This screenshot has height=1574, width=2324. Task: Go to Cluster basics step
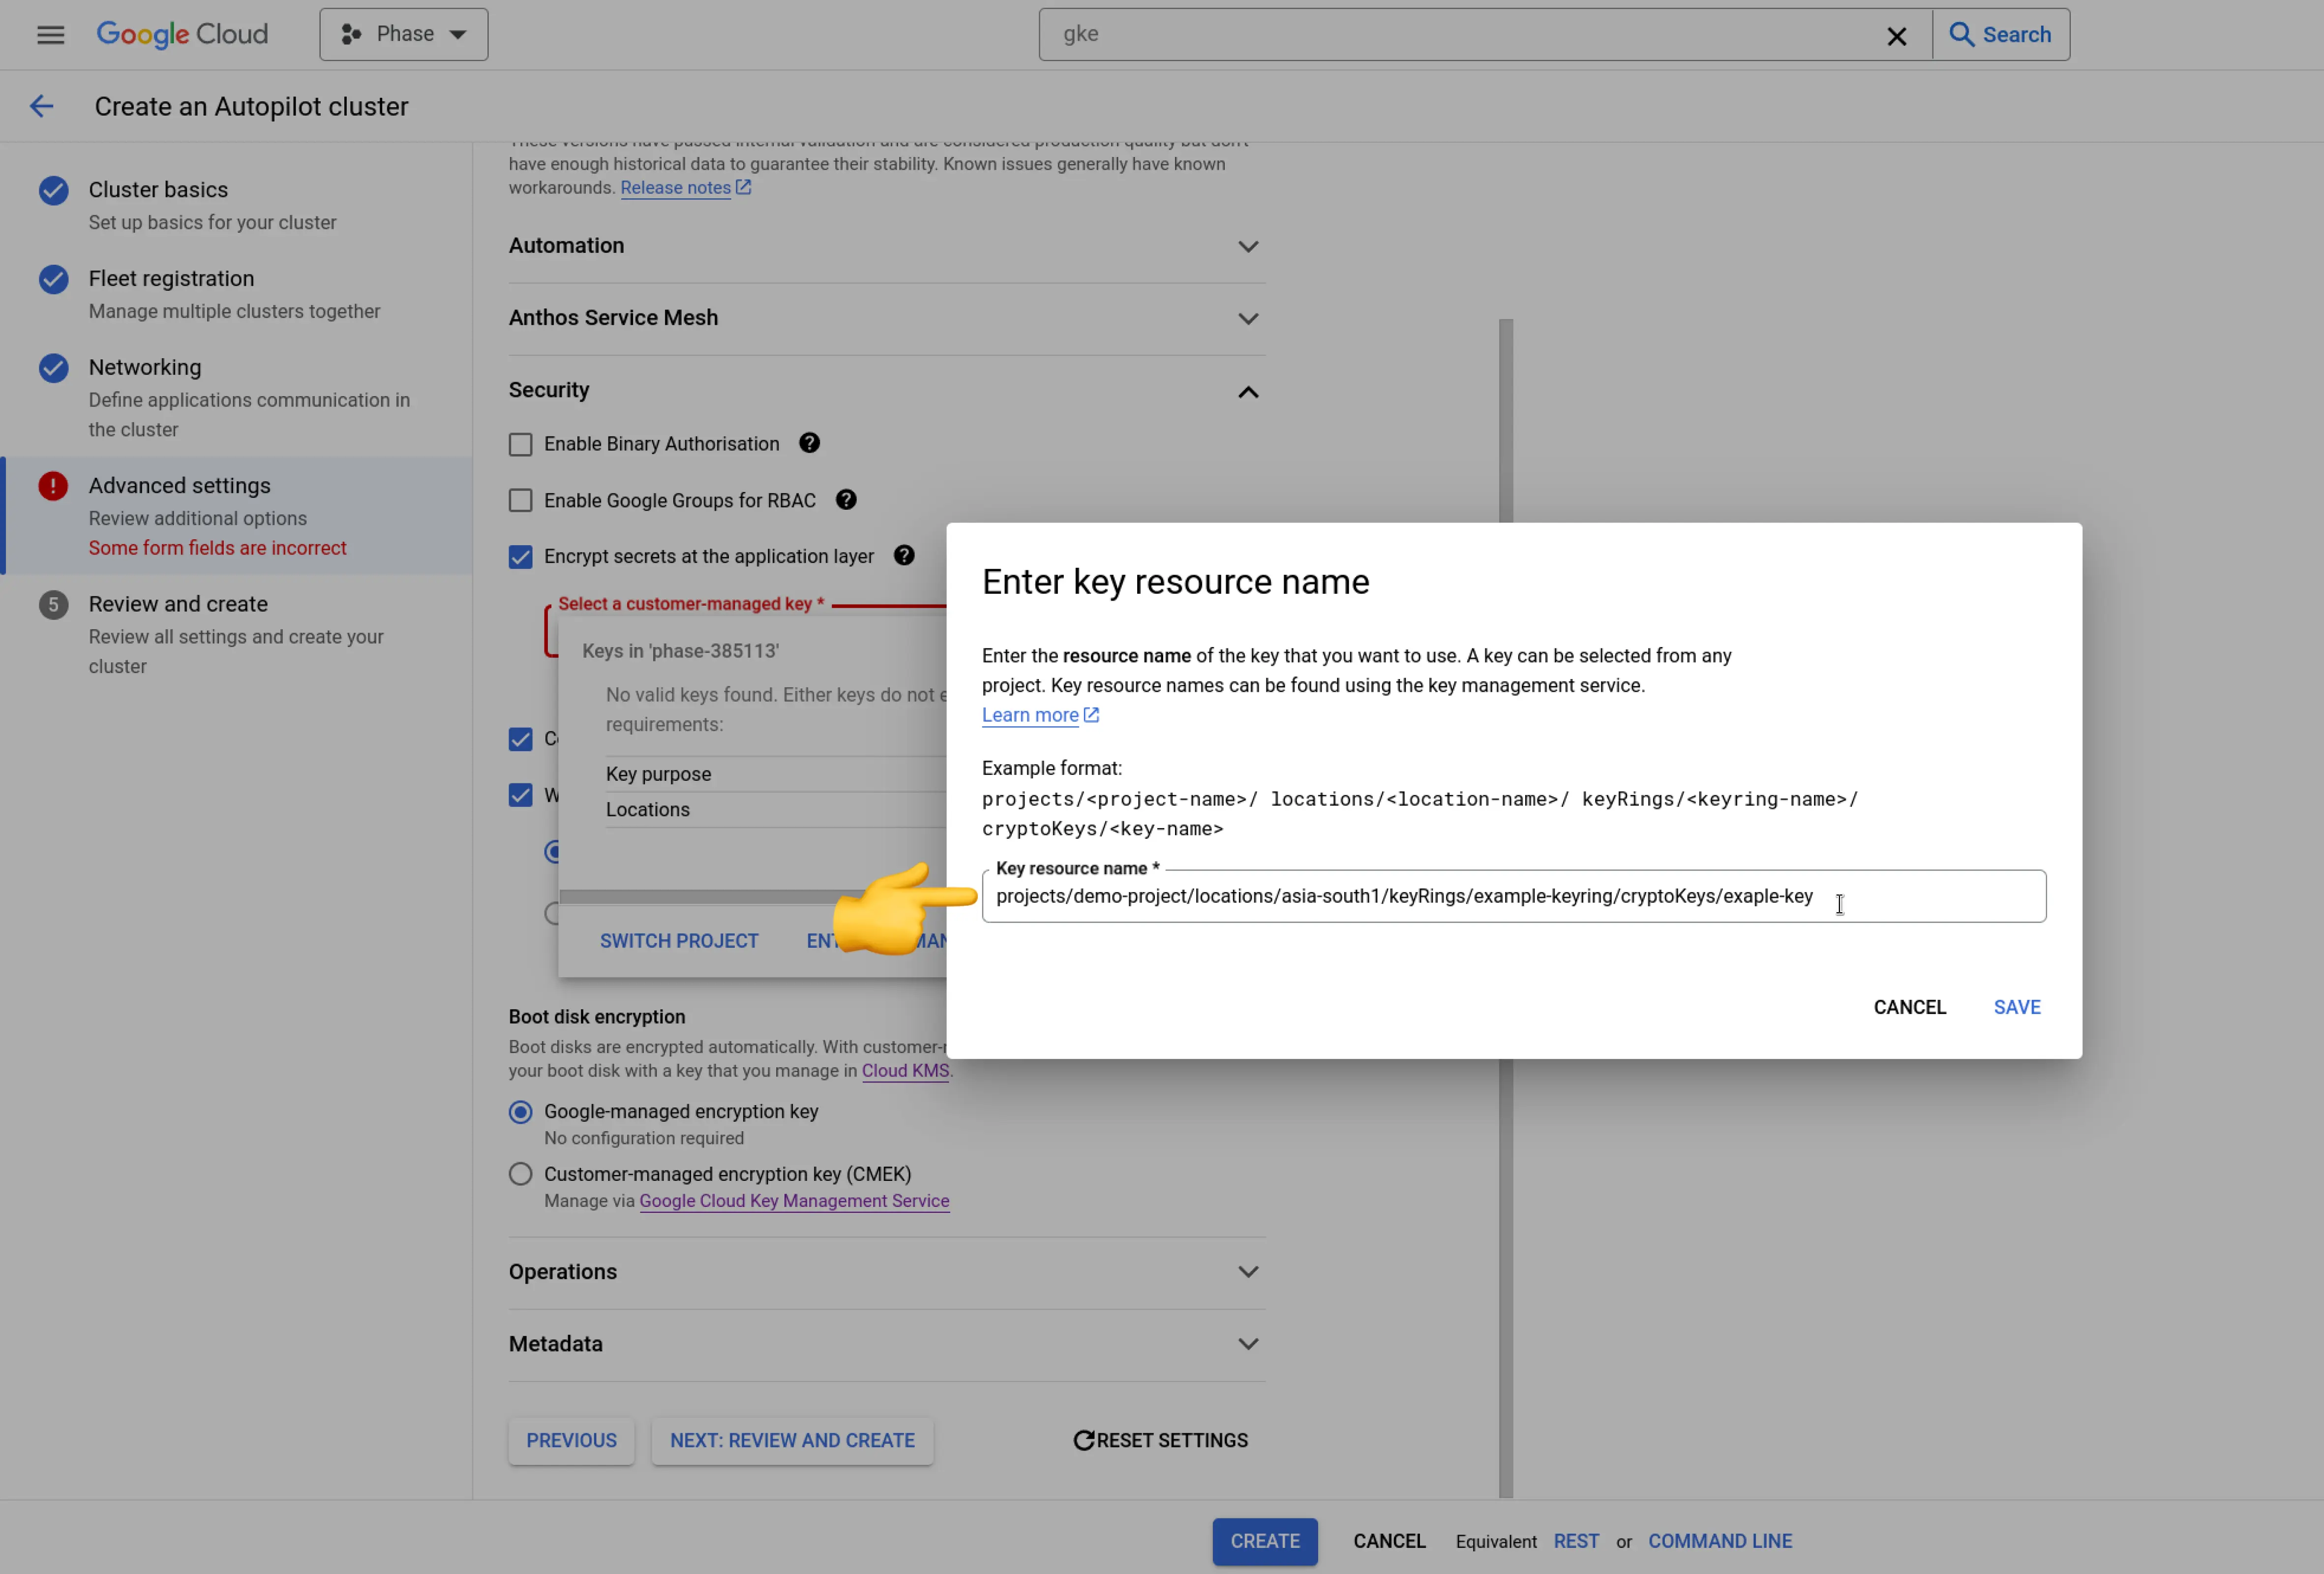pos(158,190)
